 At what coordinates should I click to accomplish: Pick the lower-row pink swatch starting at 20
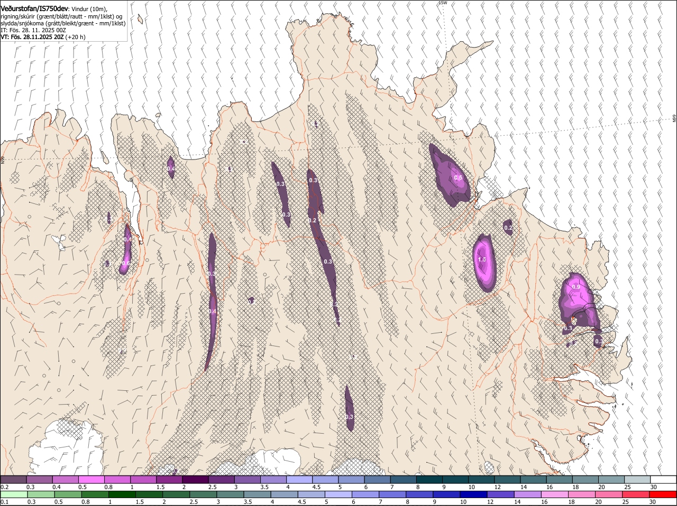(609, 494)
